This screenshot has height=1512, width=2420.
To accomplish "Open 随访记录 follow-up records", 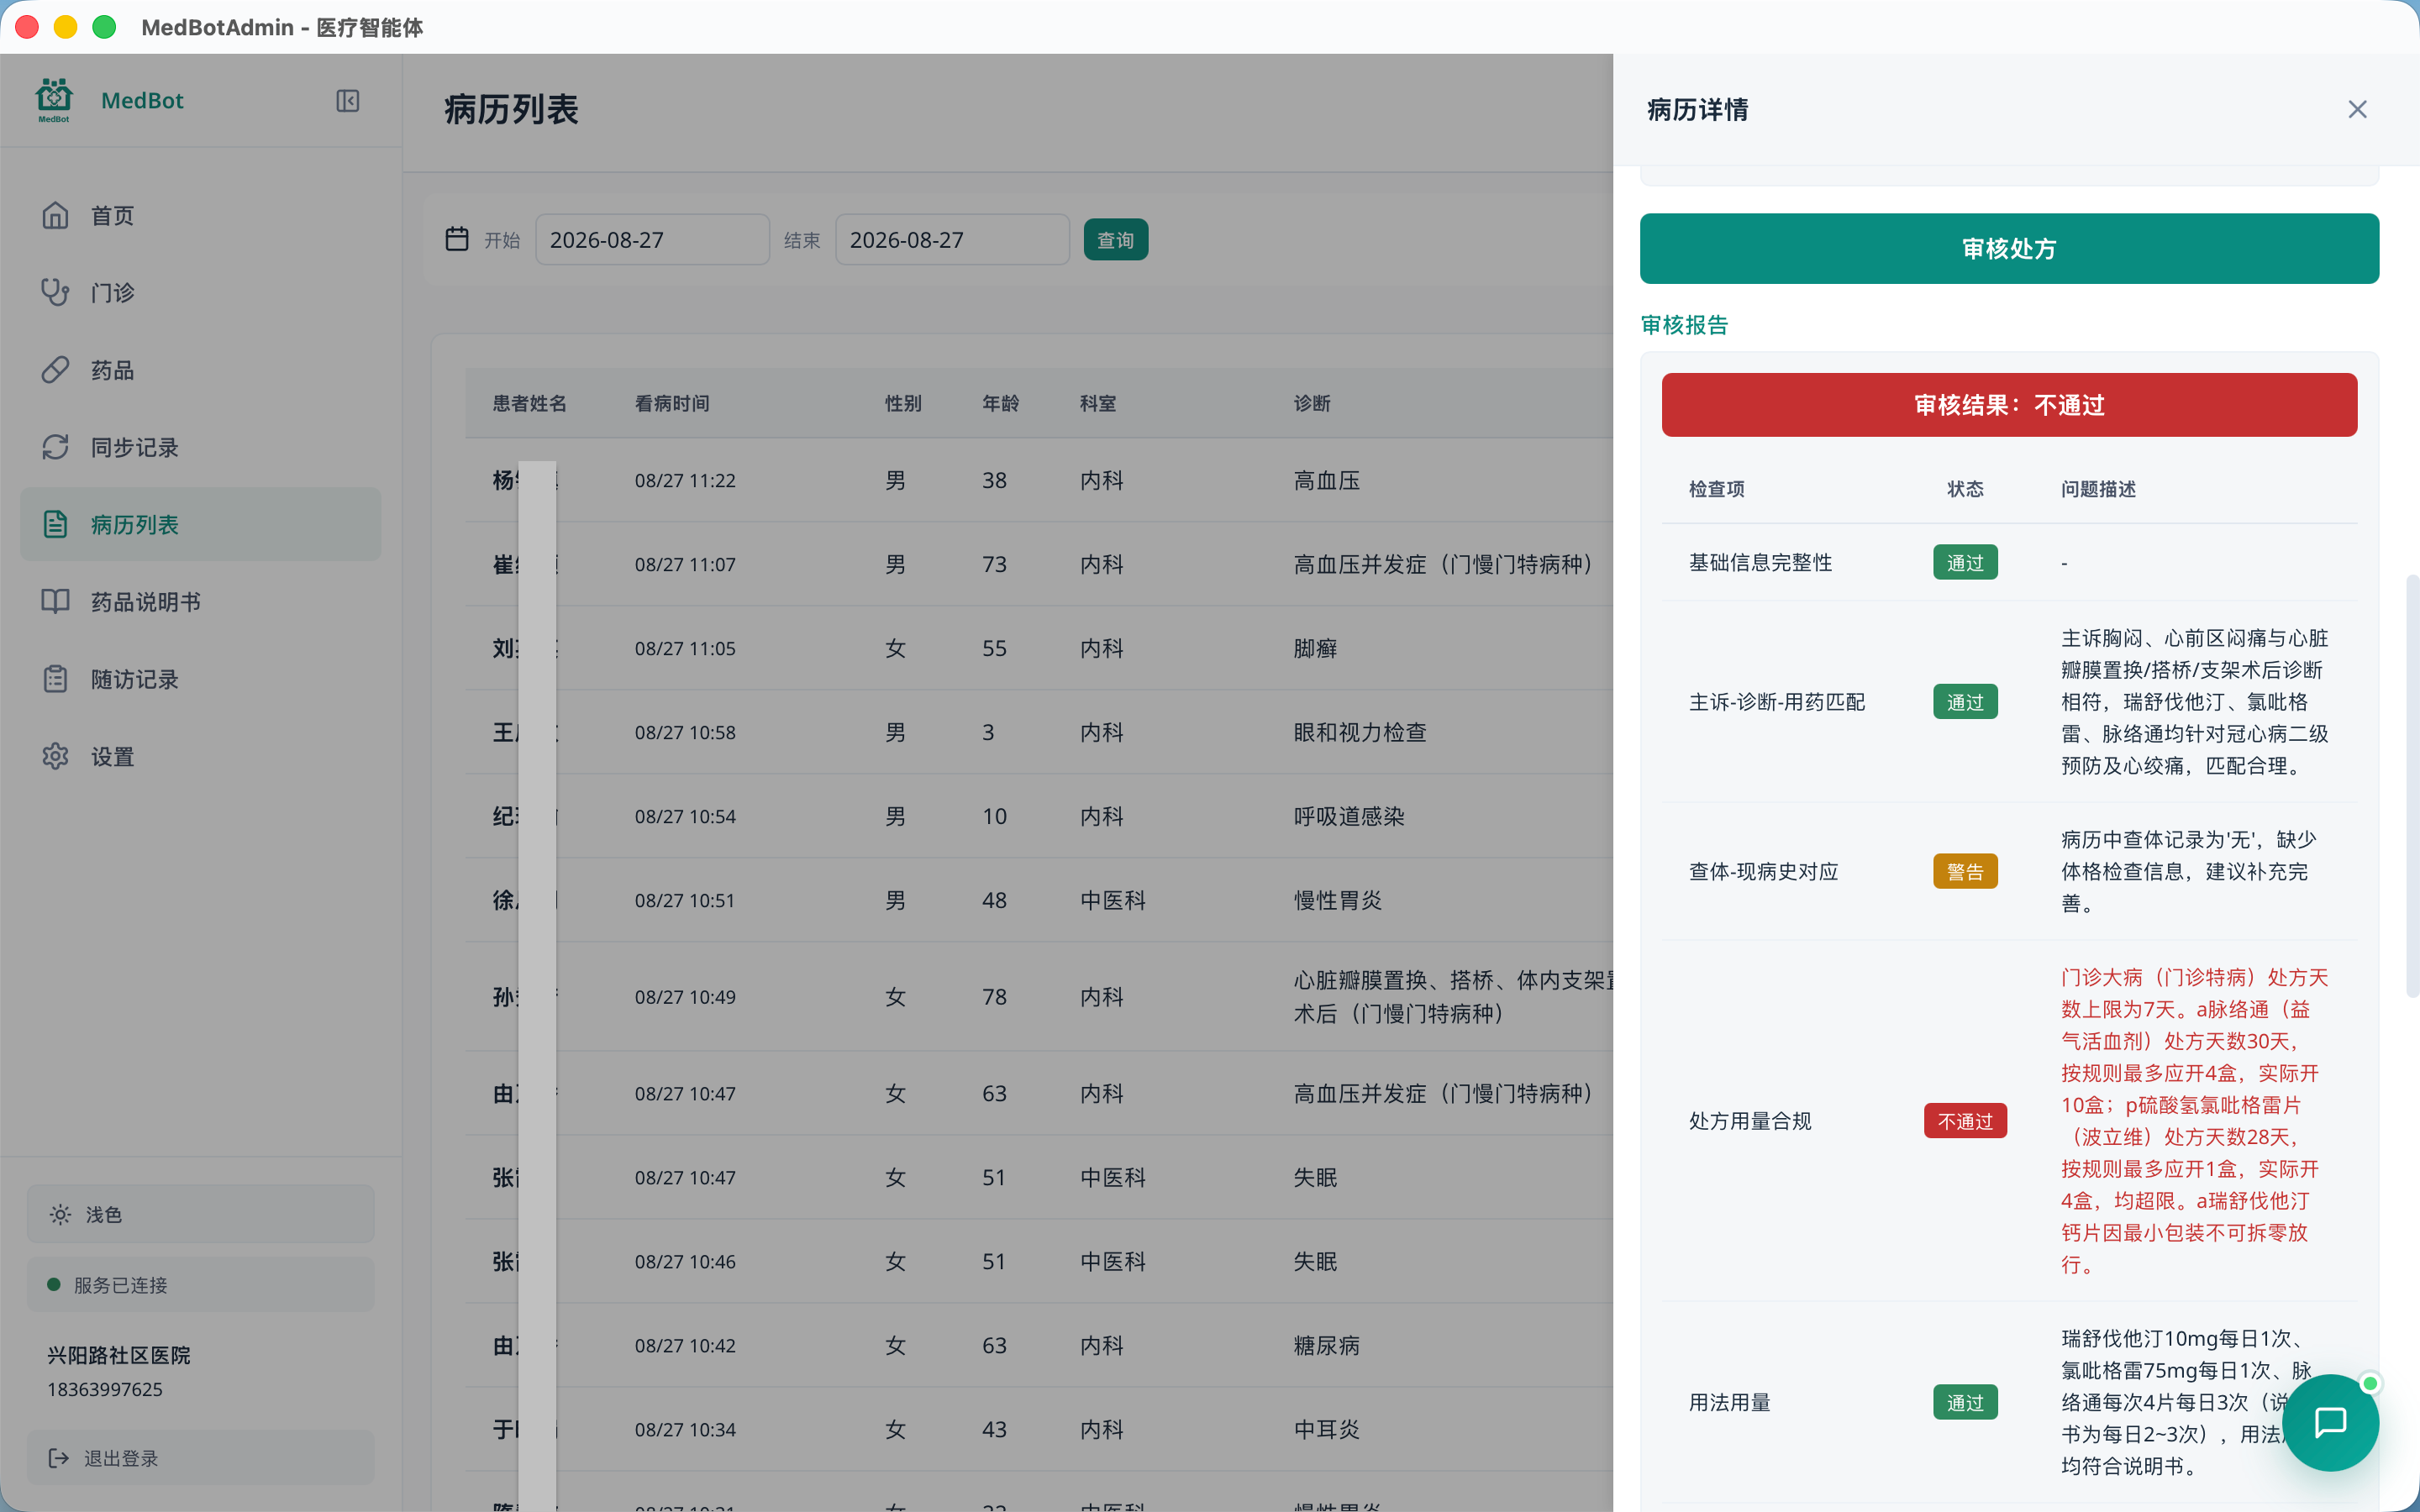I will pyautogui.click(x=200, y=679).
